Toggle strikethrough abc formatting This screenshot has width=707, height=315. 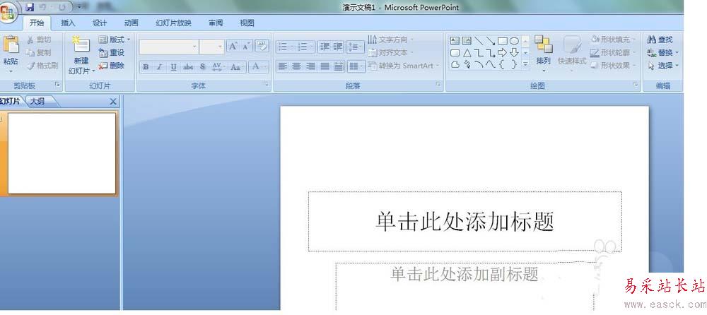pos(188,66)
